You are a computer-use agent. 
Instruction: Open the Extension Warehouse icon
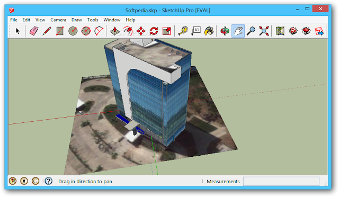tap(306, 31)
